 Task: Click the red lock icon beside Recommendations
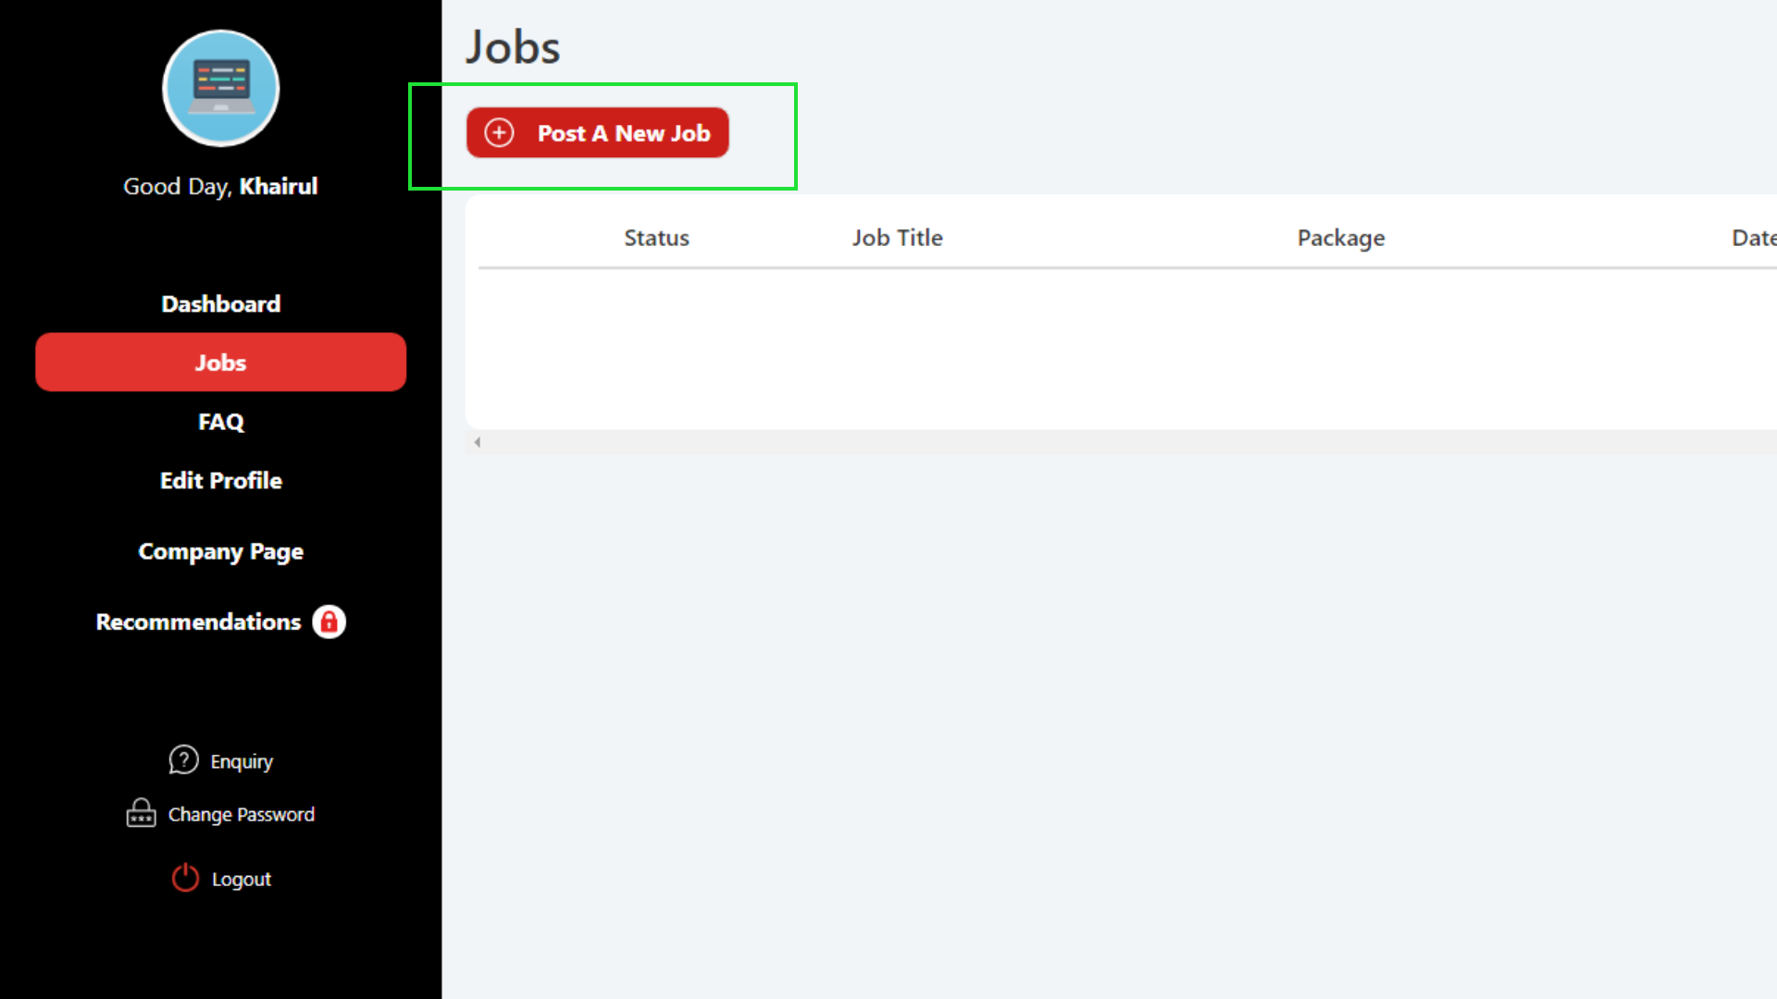(x=329, y=622)
